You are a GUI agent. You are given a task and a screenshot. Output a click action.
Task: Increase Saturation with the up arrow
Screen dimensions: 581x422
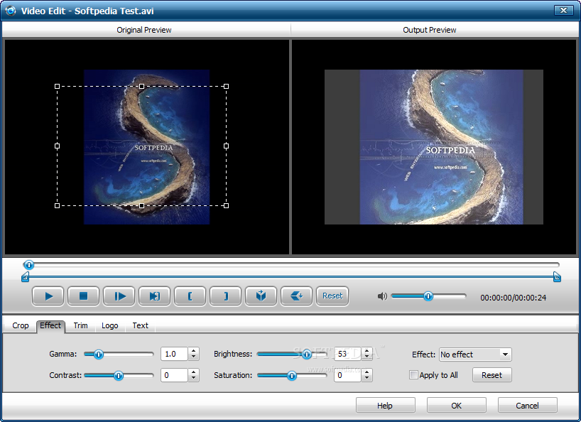[366, 372]
